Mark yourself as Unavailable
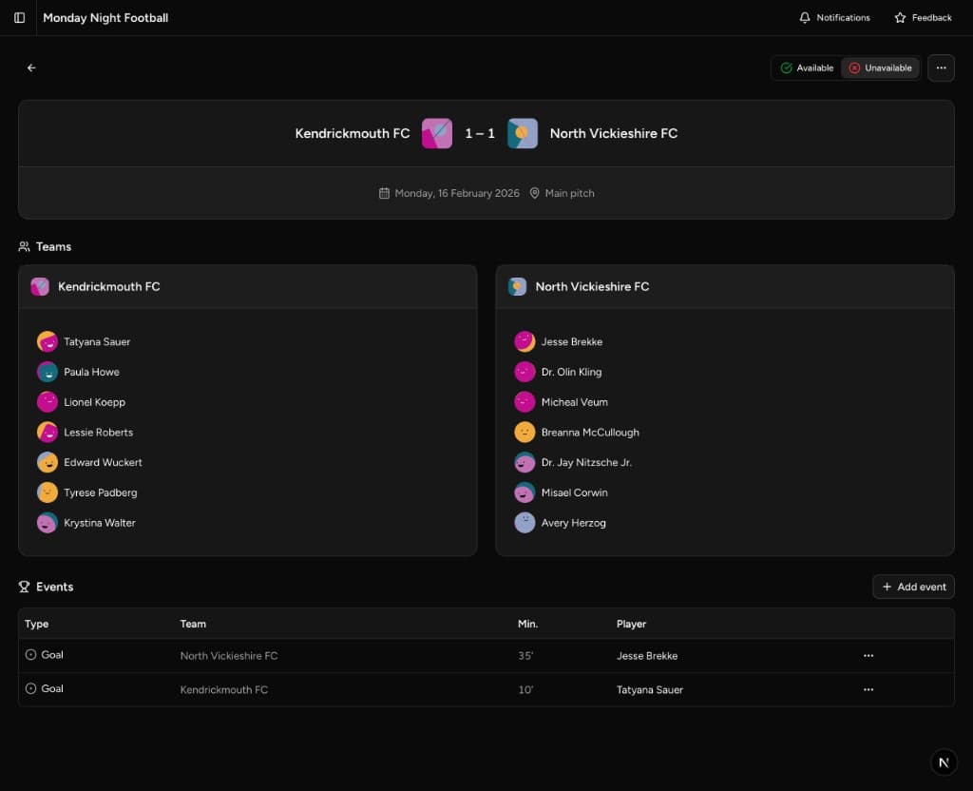The image size is (973, 791). 880,68
